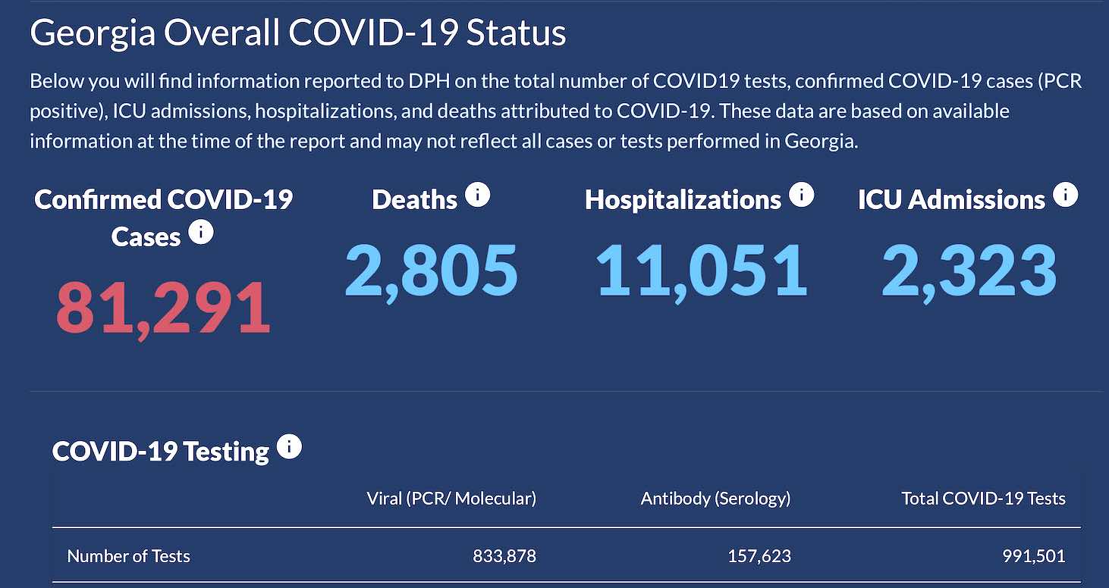Viewport: 1109px width, 588px height.
Task: Click the info icon beside Confirmed COVID-19 Cases
Action: tap(201, 232)
